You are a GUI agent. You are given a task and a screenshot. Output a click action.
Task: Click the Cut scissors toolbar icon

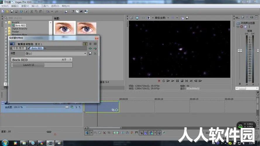pos(32,11)
